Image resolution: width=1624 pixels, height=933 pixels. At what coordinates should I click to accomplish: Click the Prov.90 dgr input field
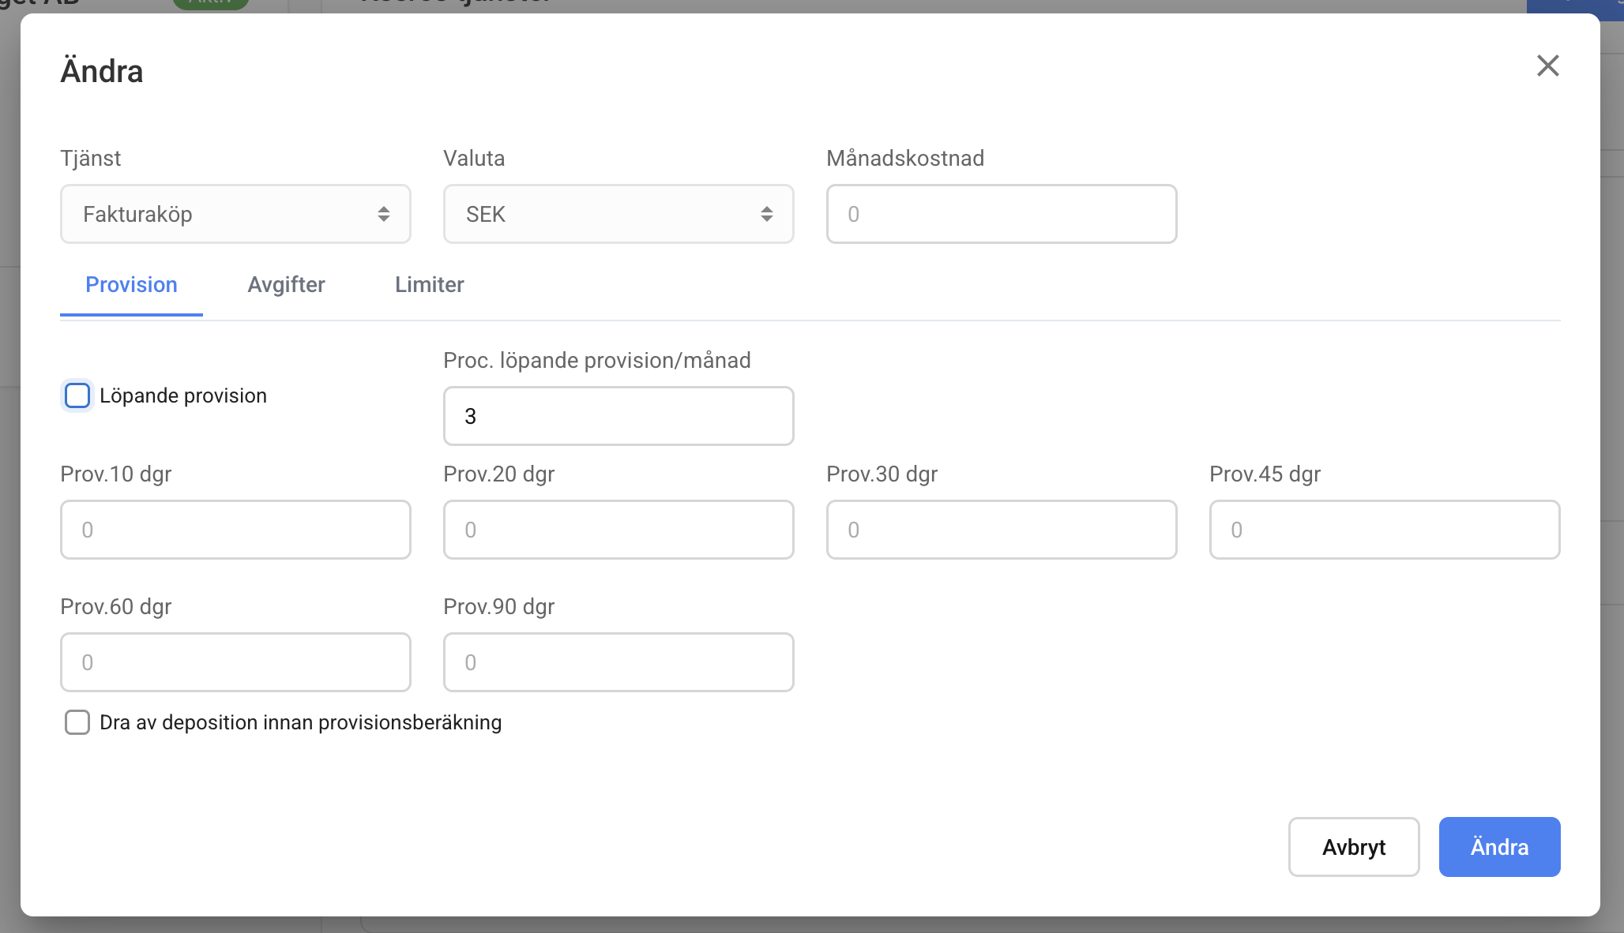click(618, 662)
